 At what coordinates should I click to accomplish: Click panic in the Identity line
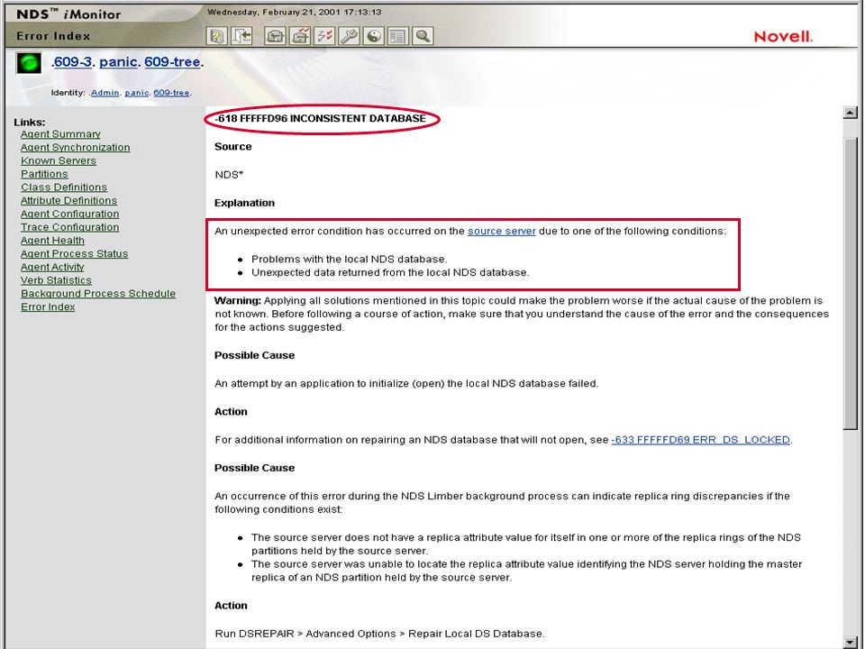[x=137, y=93]
